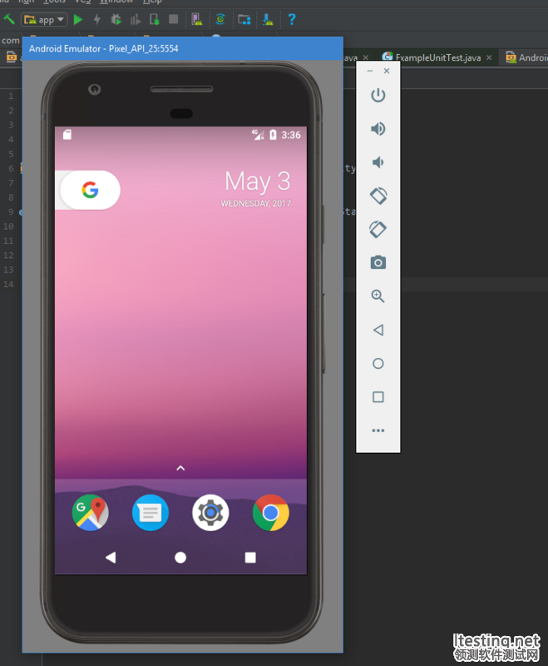Screen dimensions: 548x666
Task: Tap the battery icon in status bar
Action: (273, 135)
